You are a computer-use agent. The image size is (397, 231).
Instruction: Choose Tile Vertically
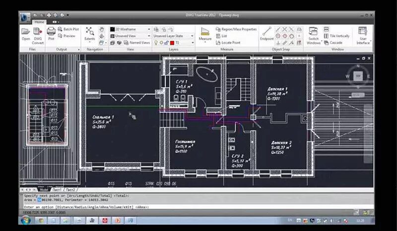pos(337,36)
